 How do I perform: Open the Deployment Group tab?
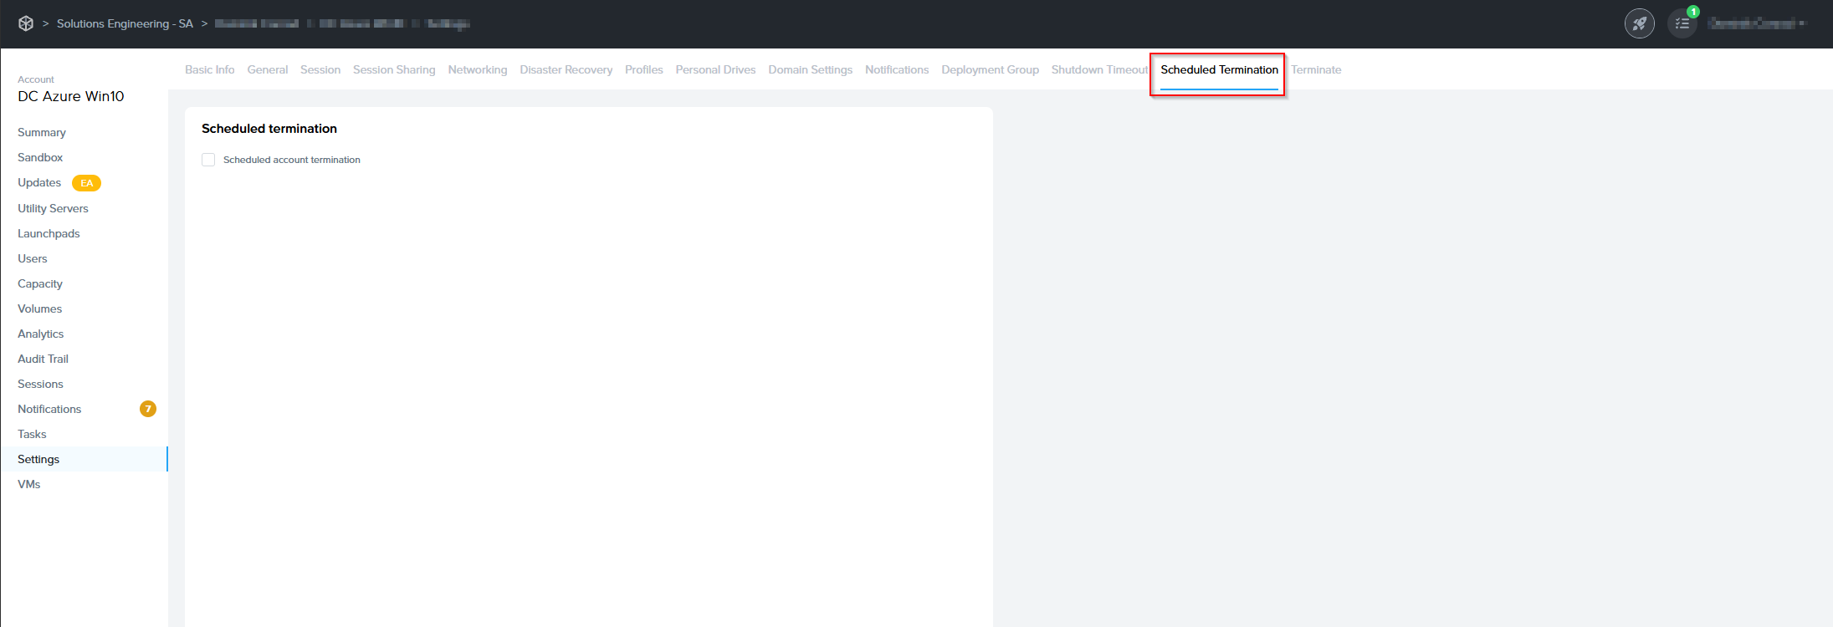coord(990,69)
